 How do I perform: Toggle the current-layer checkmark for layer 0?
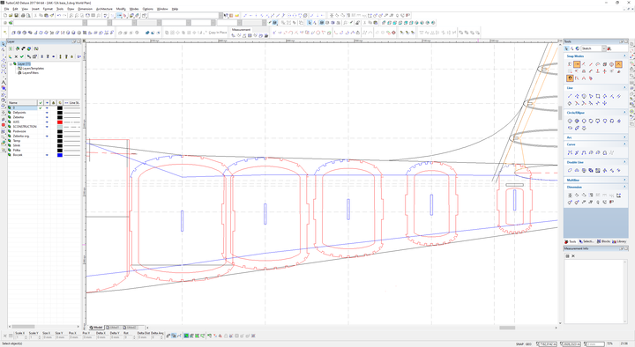41,108
